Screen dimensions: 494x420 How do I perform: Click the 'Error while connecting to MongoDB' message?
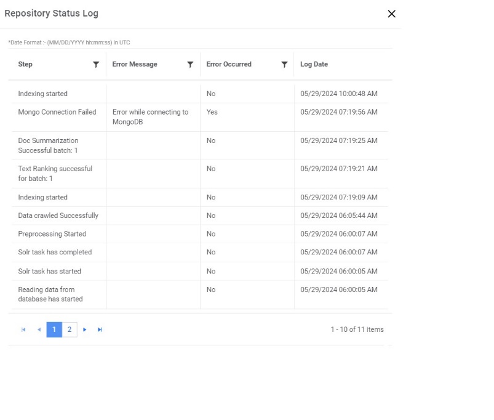(x=150, y=116)
